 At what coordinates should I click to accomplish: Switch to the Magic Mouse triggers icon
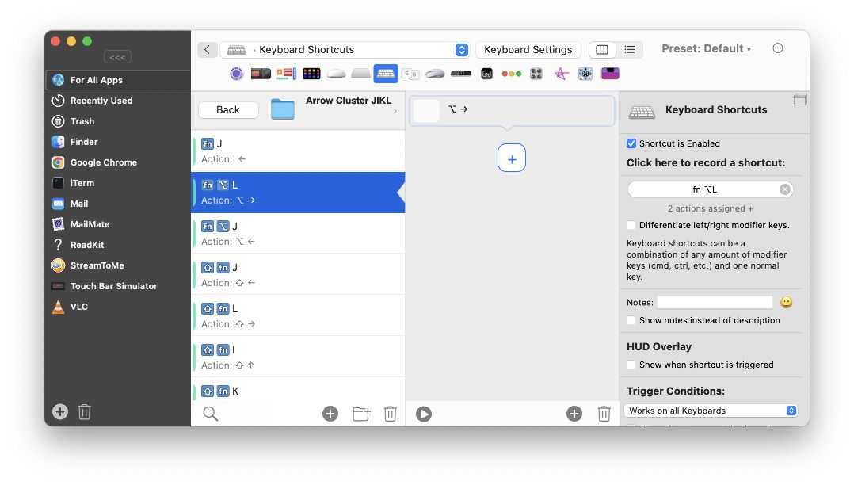(336, 73)
